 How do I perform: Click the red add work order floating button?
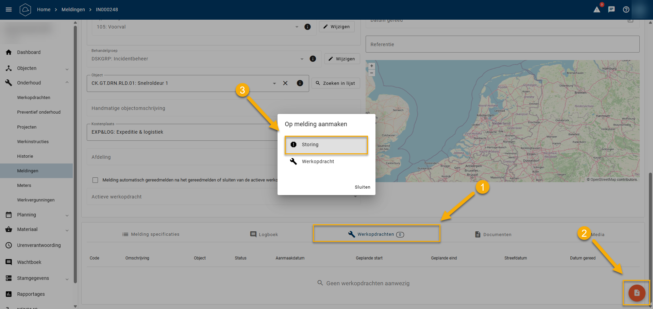(x=637, y=293)
